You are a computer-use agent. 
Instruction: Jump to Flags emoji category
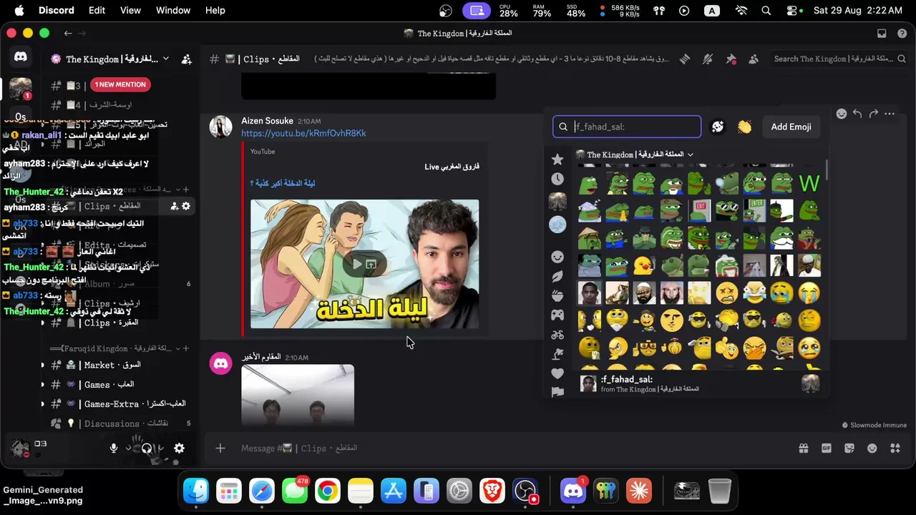click(557, 391)
